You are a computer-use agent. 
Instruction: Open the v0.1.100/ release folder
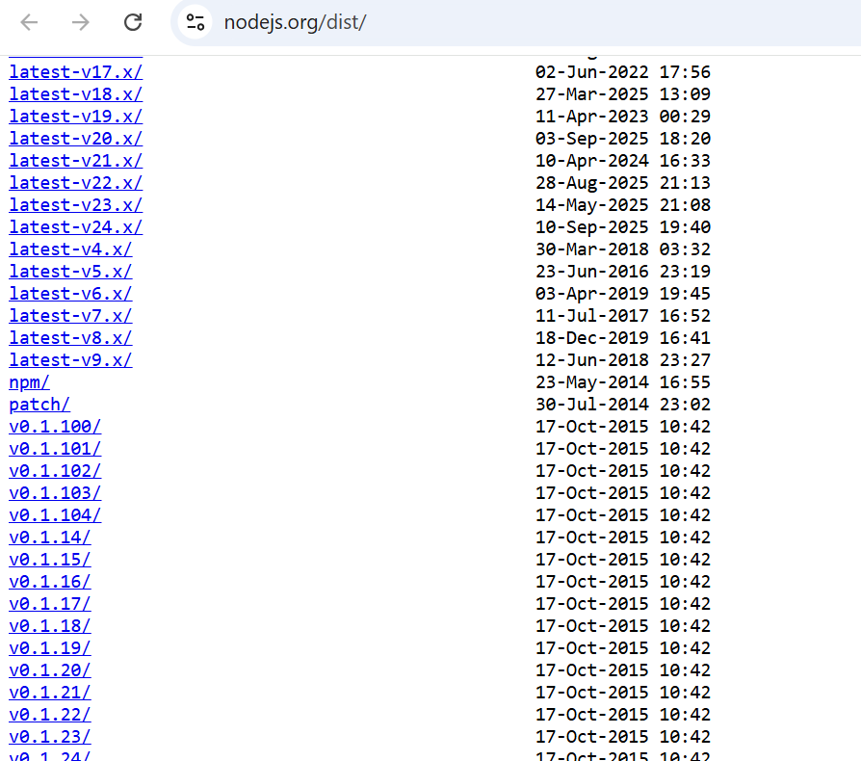click(x=55, y=427)
